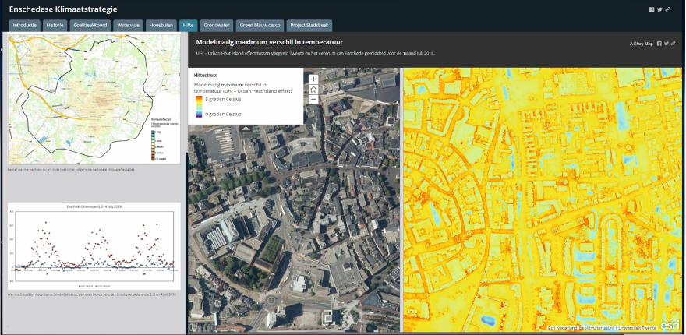Follow the A Story Map link

point(641,44)
